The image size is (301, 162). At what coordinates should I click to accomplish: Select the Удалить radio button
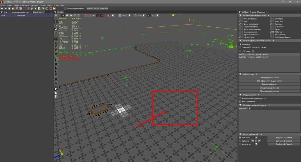[240, 141]
